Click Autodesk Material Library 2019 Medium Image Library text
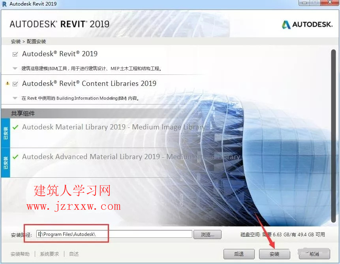Screen dimensions: 340x264 pos(114,127)
